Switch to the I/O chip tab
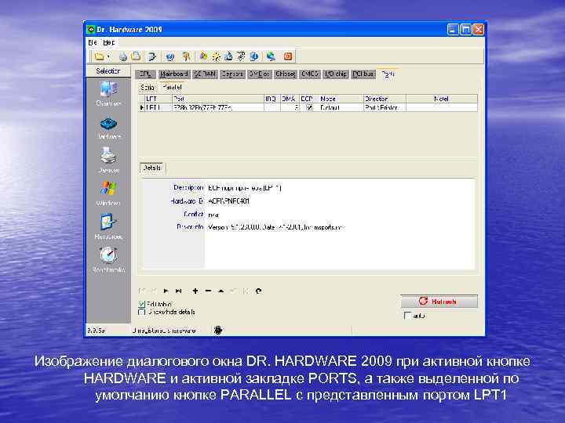The height and width of the screenshot is (423, 565). 336,74
